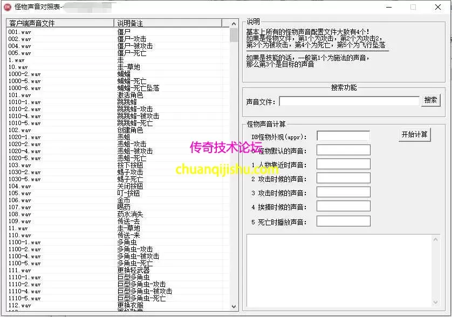The width and height of the screenshot is (452, 317).
Task: Click the application icon in the title bar
Action: click(8, 7)
